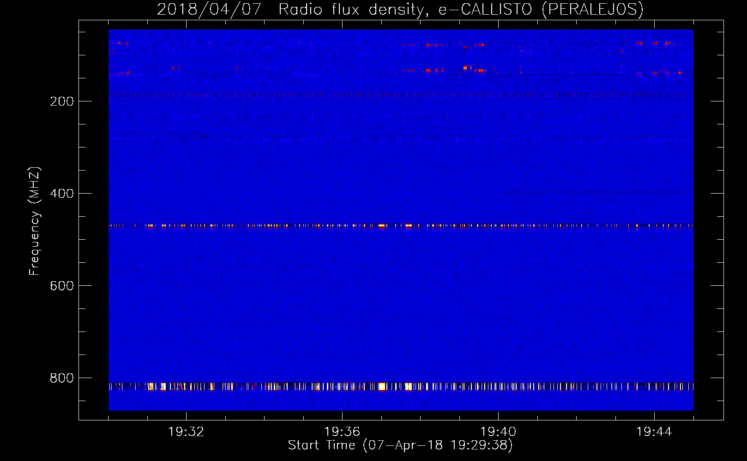Click the 19:36 time tick label

click(x=342, y=432)
